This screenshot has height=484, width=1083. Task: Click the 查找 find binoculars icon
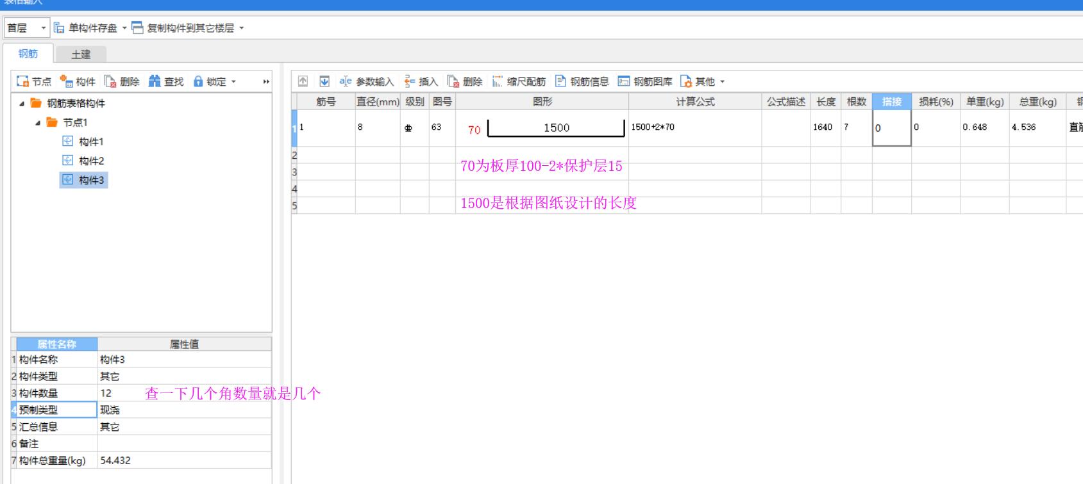click(155, 81)
